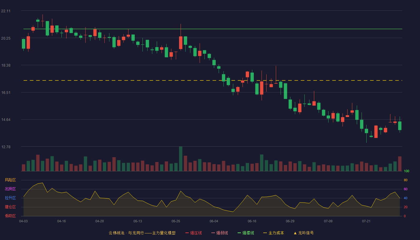Click the 低吸区 zone label
This screenshot has height=240, width=420.
10,216
